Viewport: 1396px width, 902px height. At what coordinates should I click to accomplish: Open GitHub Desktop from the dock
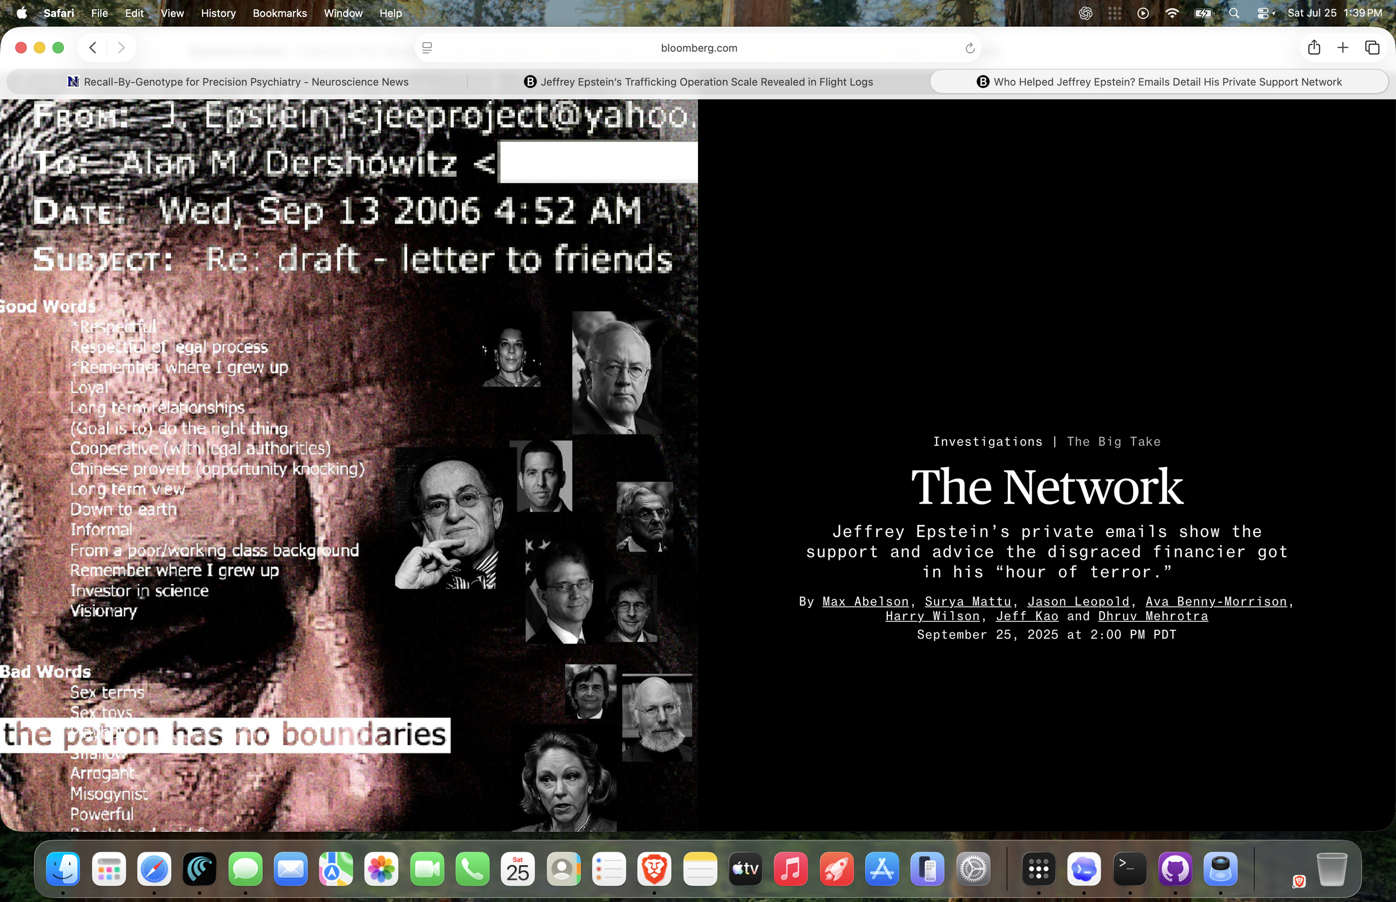pyautogui.click(x=1175, y=869)
